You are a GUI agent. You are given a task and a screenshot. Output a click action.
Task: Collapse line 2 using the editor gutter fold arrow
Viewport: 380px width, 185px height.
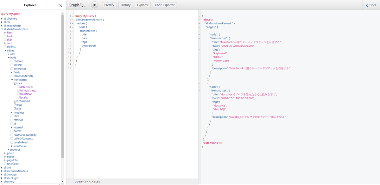tap(73, 20)
